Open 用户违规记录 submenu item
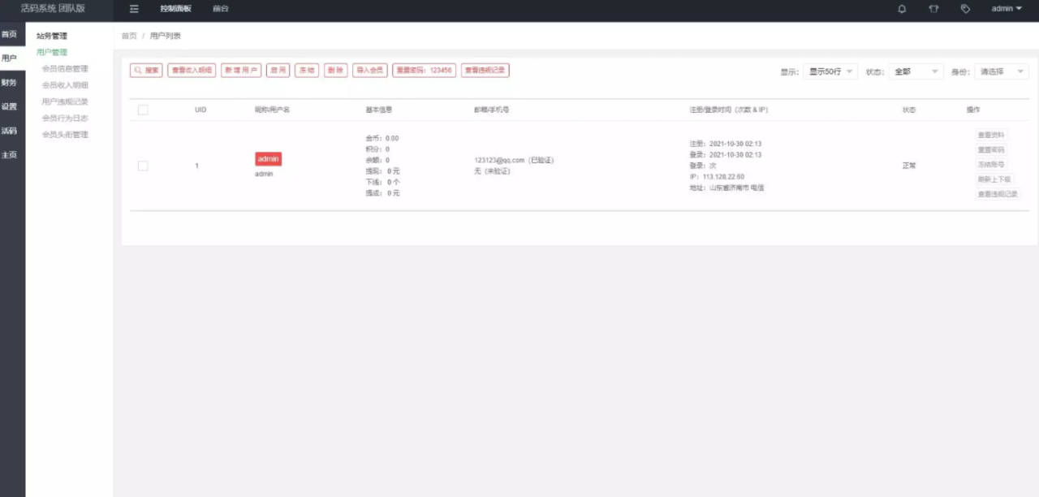The width and height of the screenshot is (1039, 497). [65, 102]
